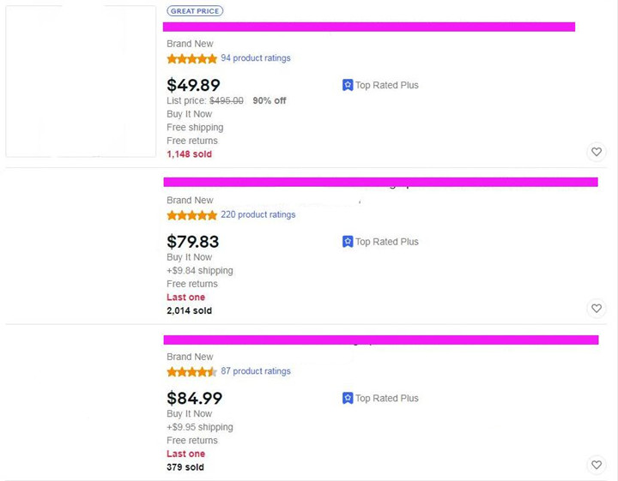The width and height of the screenshot is (618, 481).
Task: Click star rating above $79.83 price
Action: (x=192, y=215)
